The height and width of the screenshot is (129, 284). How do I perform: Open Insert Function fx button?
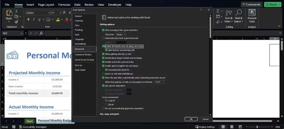click(x=41, y=33)
